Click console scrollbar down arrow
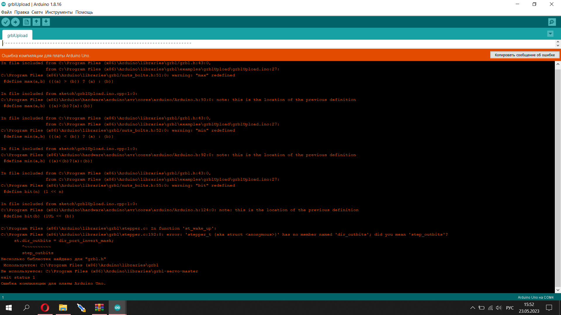561x315 pixels. pyautogui.click(x=558, y=290)
